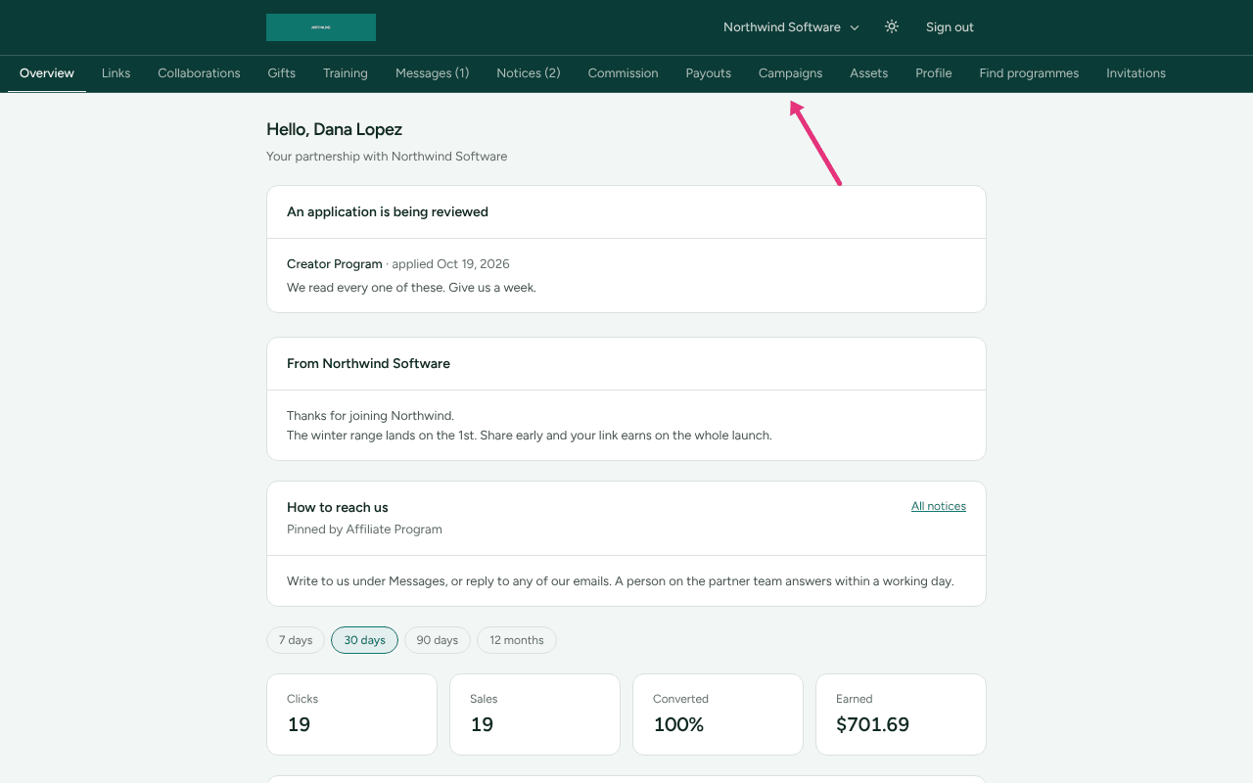Click the Sales stat card
1253x783 pixels.
tap(534, 714)
